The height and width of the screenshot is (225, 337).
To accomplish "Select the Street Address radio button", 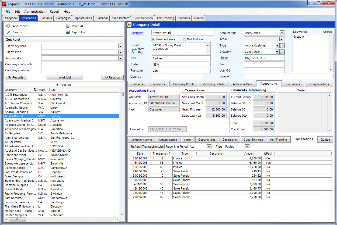I will pos(153,39).
